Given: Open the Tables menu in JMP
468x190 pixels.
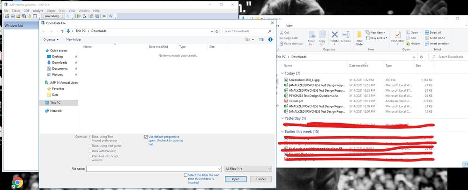Looking at the screenshot, I should (x=16, y=11).
